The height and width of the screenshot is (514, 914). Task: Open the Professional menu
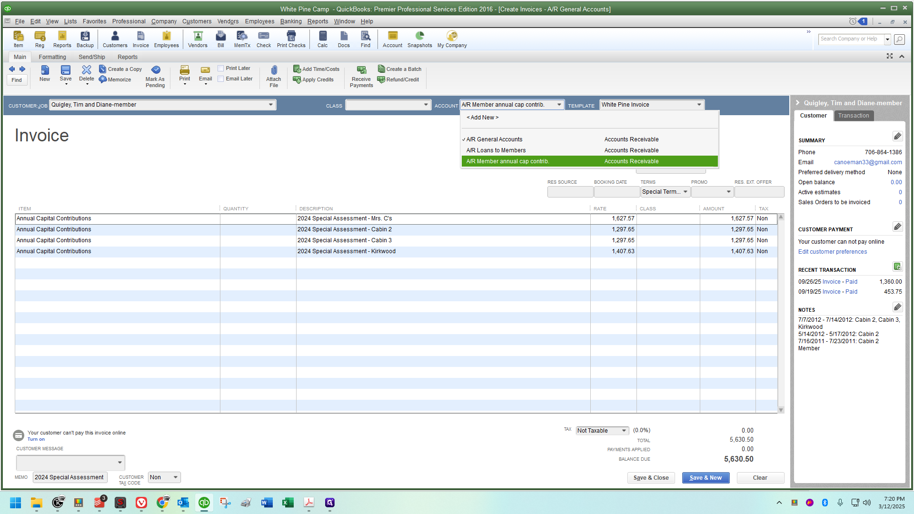pyautogui.click(x=129, y=21)
